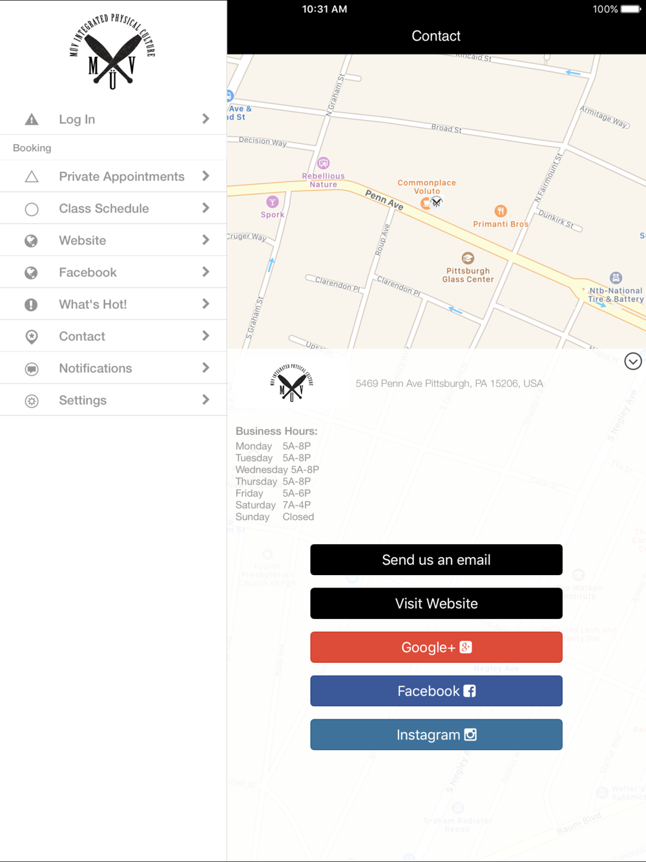Click the globe icon beside Website
This screenshot has height=862, width=646.
31,241
